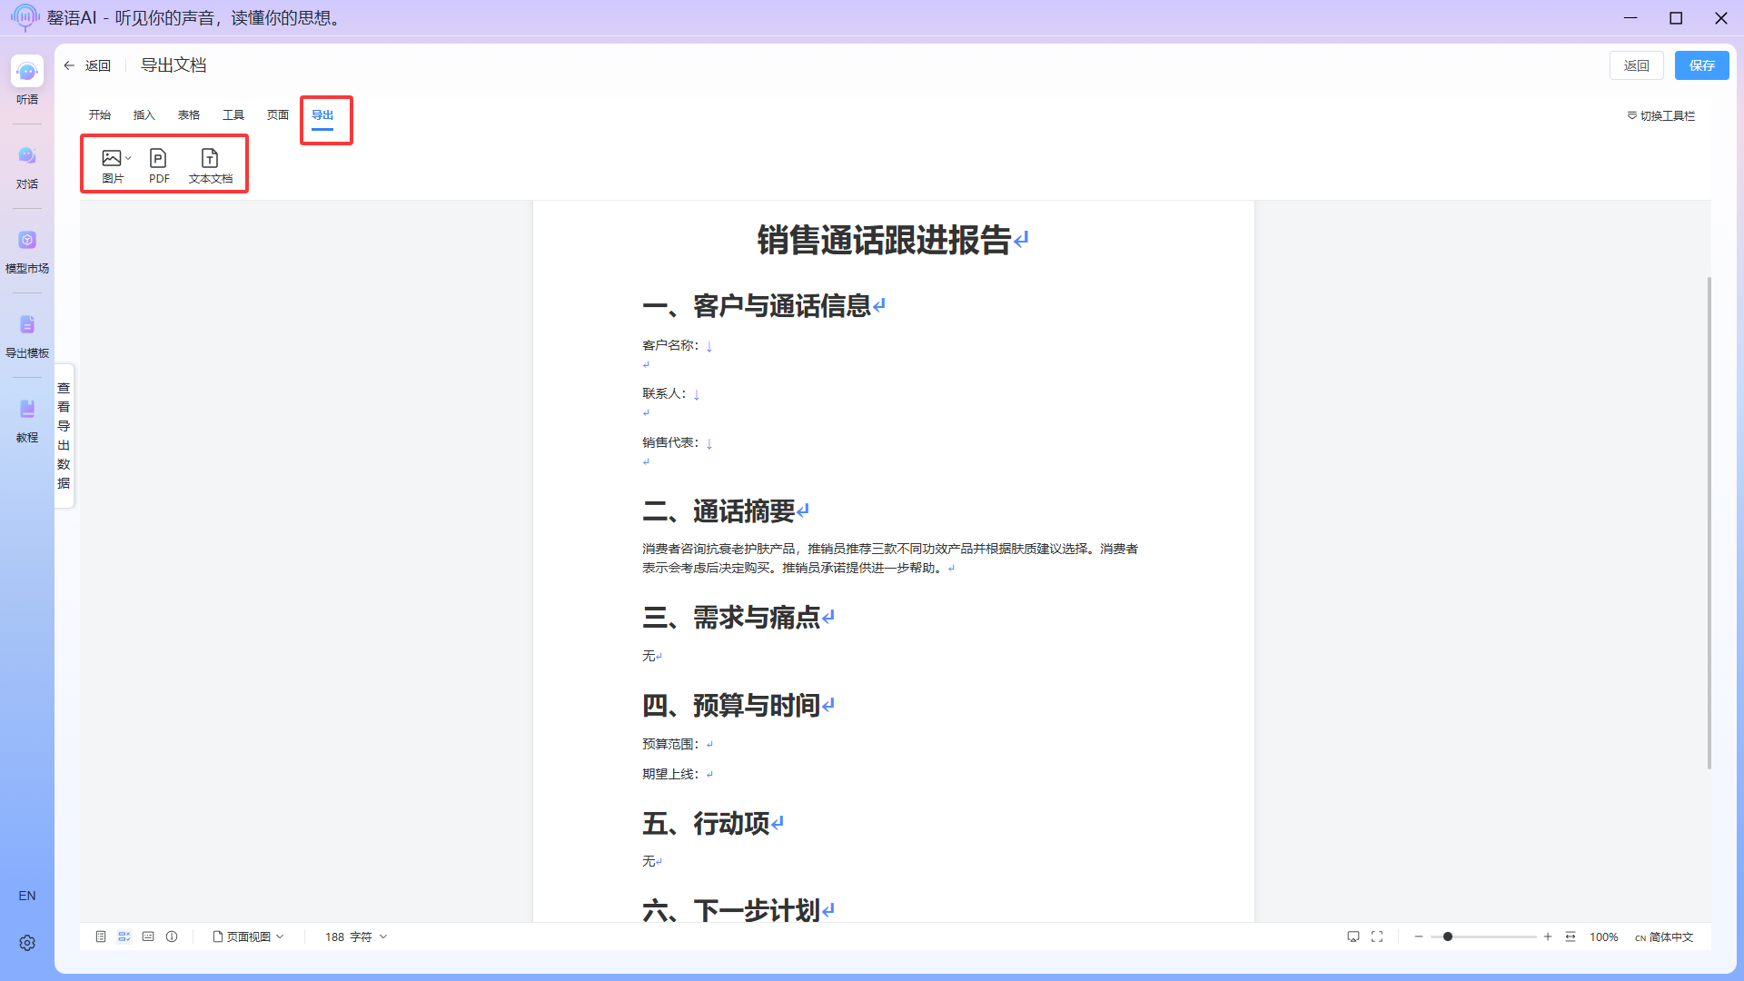Open the 188 字符 count dropdown
This screenshot has width=1744, height=981.
click(x=356, y=936)
